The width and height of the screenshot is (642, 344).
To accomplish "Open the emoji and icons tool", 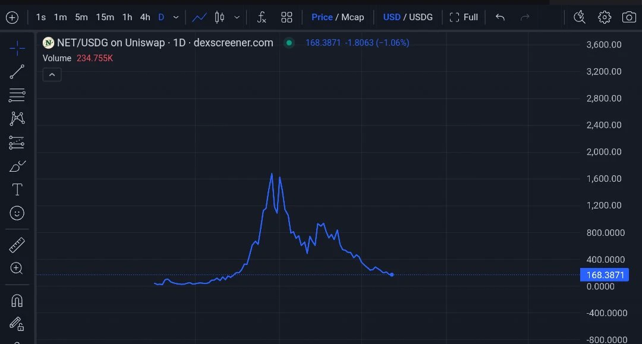I will pos(17,213).
